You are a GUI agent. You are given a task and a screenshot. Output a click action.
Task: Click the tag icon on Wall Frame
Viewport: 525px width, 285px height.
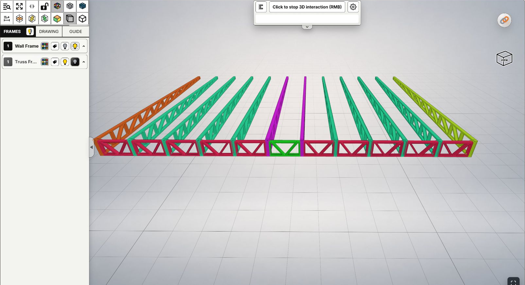click(55, 46)
